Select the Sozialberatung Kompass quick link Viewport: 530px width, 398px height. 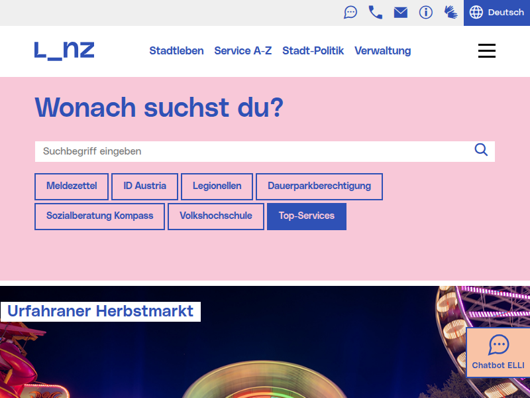click(100, 216)
